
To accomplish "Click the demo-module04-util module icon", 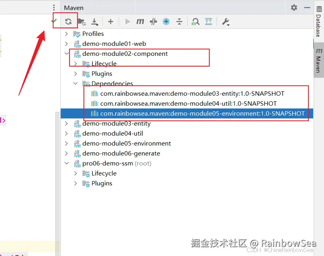I will click(x=77, y=134).
